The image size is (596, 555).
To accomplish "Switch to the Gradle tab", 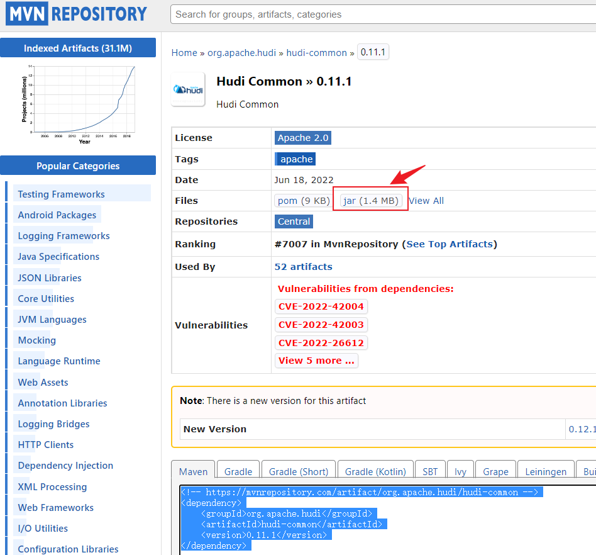I will 238,471.
